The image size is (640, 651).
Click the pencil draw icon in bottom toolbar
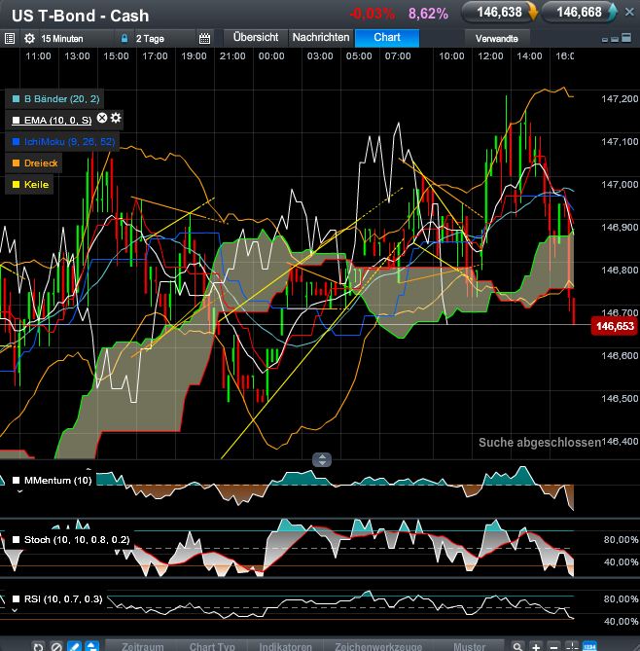72,645
